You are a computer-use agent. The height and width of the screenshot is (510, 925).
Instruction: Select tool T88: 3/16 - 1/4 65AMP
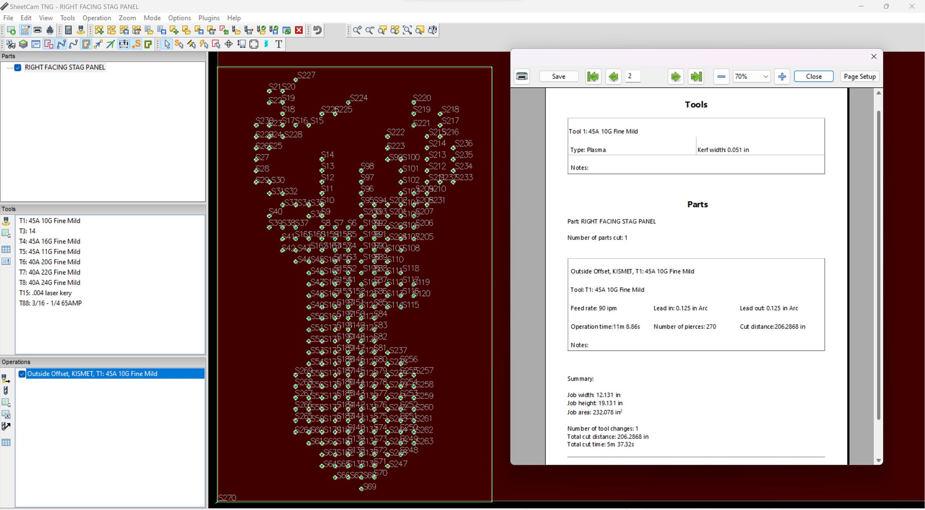[50, 303]
